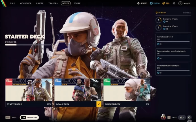Screen dimensions: 196x122
Task: Select the Returned safely from Stella Montis feat
Action: [x=173, y=55]
